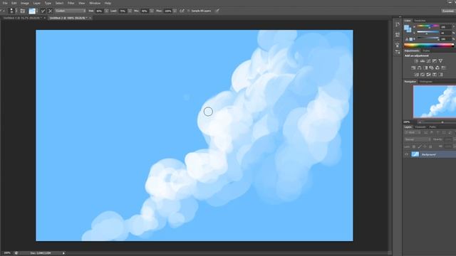Add a Channel Mixer adjustment
This screenshot has width=456, height=256.
click(x=437, y=68)
